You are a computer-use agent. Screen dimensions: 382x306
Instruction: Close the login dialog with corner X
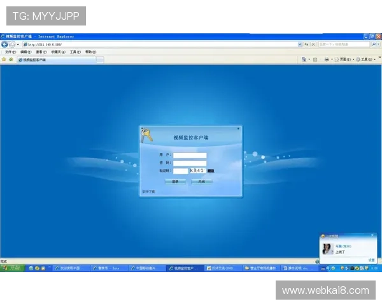click(x=238, y=129)
